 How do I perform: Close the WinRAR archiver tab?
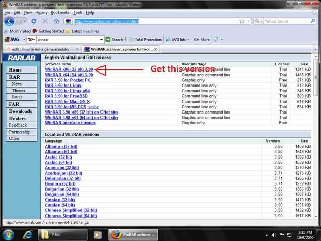tap(156, 49)
